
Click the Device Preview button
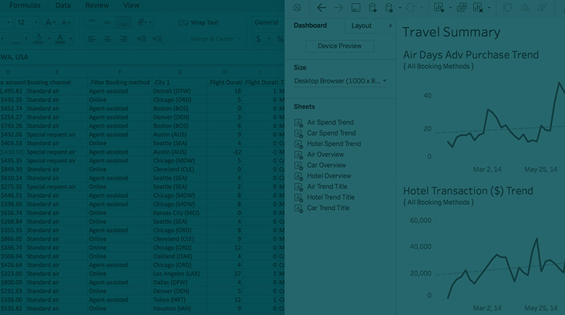[x=340, y=47]
